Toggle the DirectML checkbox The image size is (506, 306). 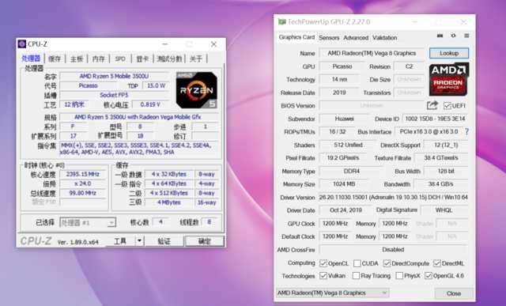pos(437,263)
